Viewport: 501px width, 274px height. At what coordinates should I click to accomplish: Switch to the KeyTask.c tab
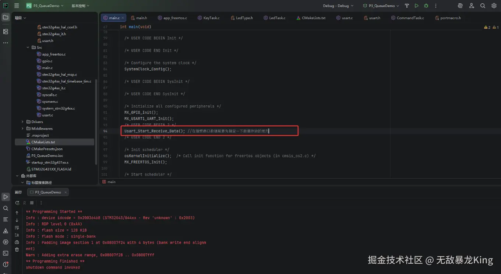(x=209, y=18)
